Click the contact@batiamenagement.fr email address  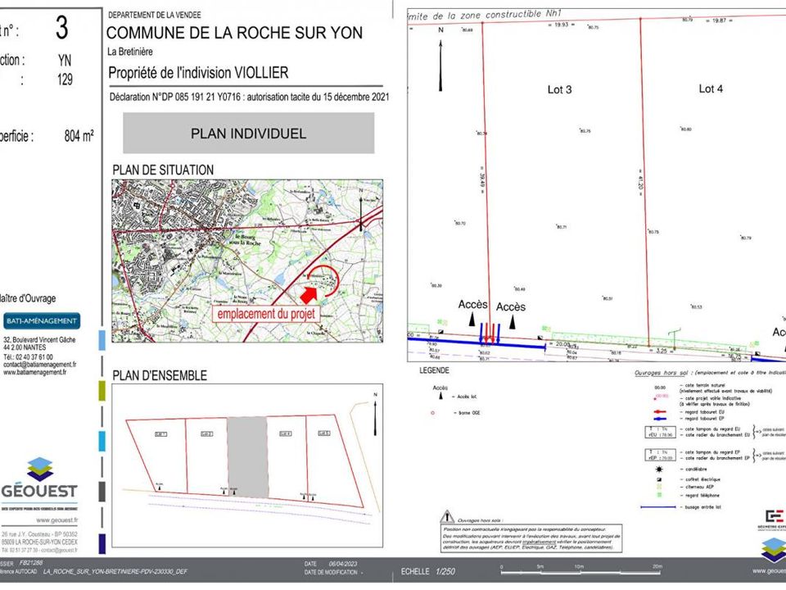(x=39, y=365)
